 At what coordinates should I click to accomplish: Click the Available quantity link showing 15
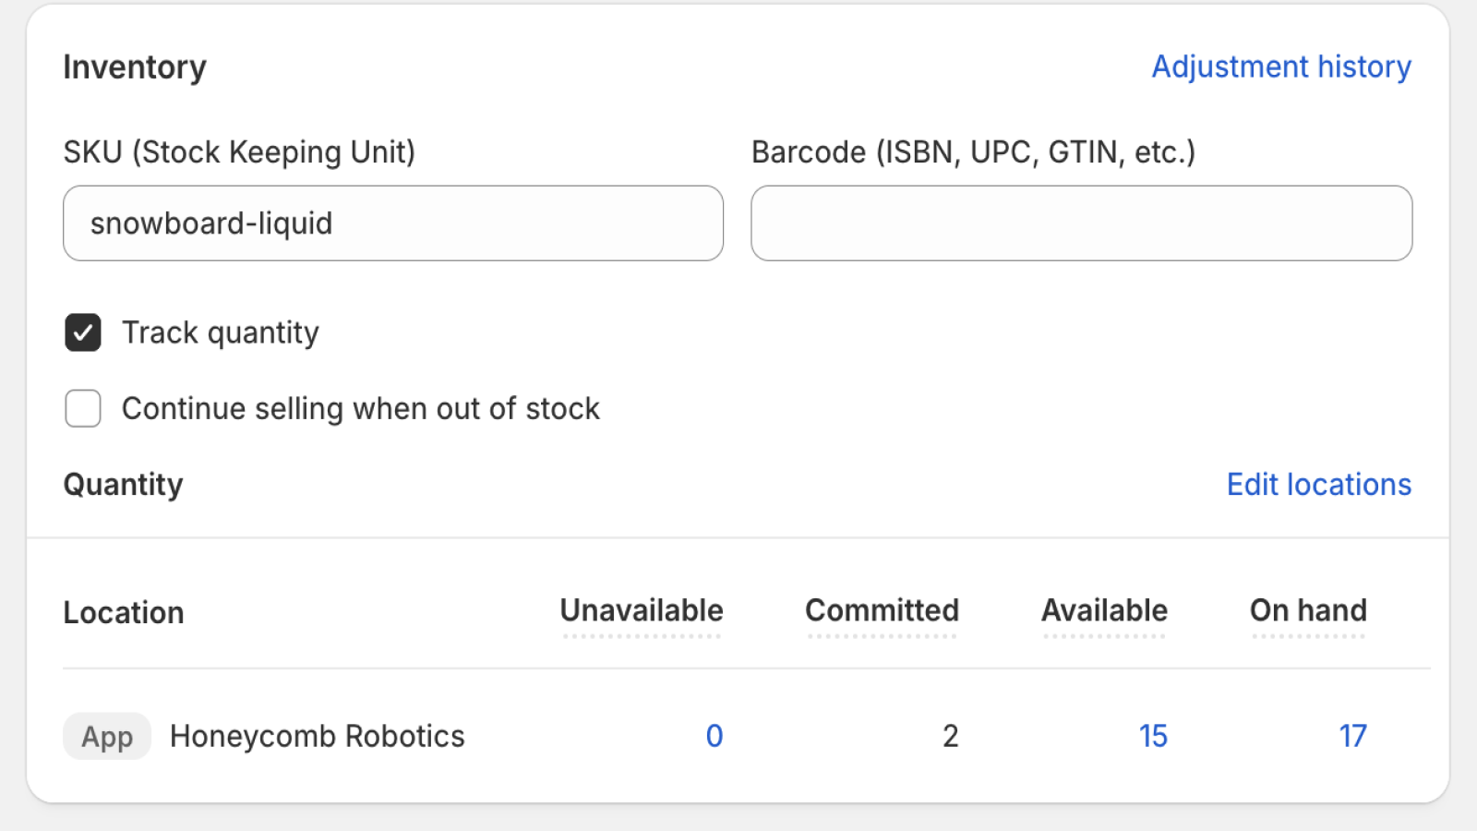[1154, 736]
